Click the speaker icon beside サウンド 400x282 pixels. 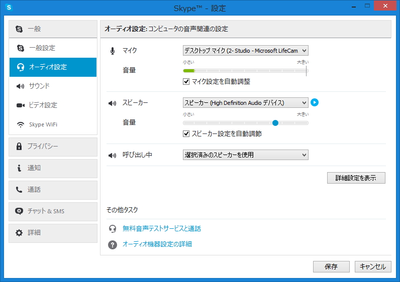click(21, 86)
